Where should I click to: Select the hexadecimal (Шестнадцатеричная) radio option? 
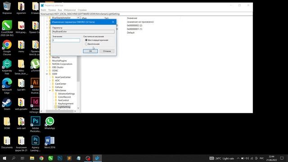[86, 40]
